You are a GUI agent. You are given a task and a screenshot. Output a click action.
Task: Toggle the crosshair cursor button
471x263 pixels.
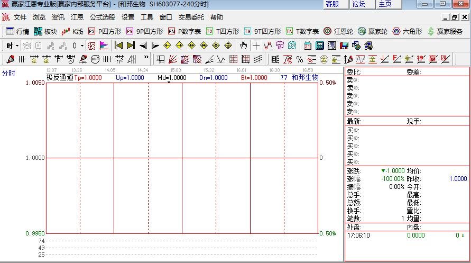256,46
